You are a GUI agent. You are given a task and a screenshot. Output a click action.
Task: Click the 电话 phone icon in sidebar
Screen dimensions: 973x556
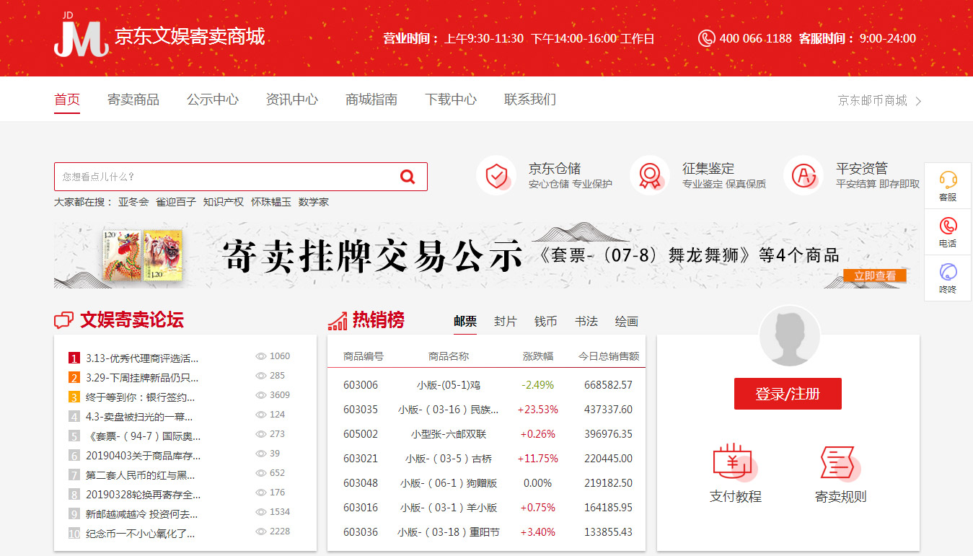pos(948,226)
